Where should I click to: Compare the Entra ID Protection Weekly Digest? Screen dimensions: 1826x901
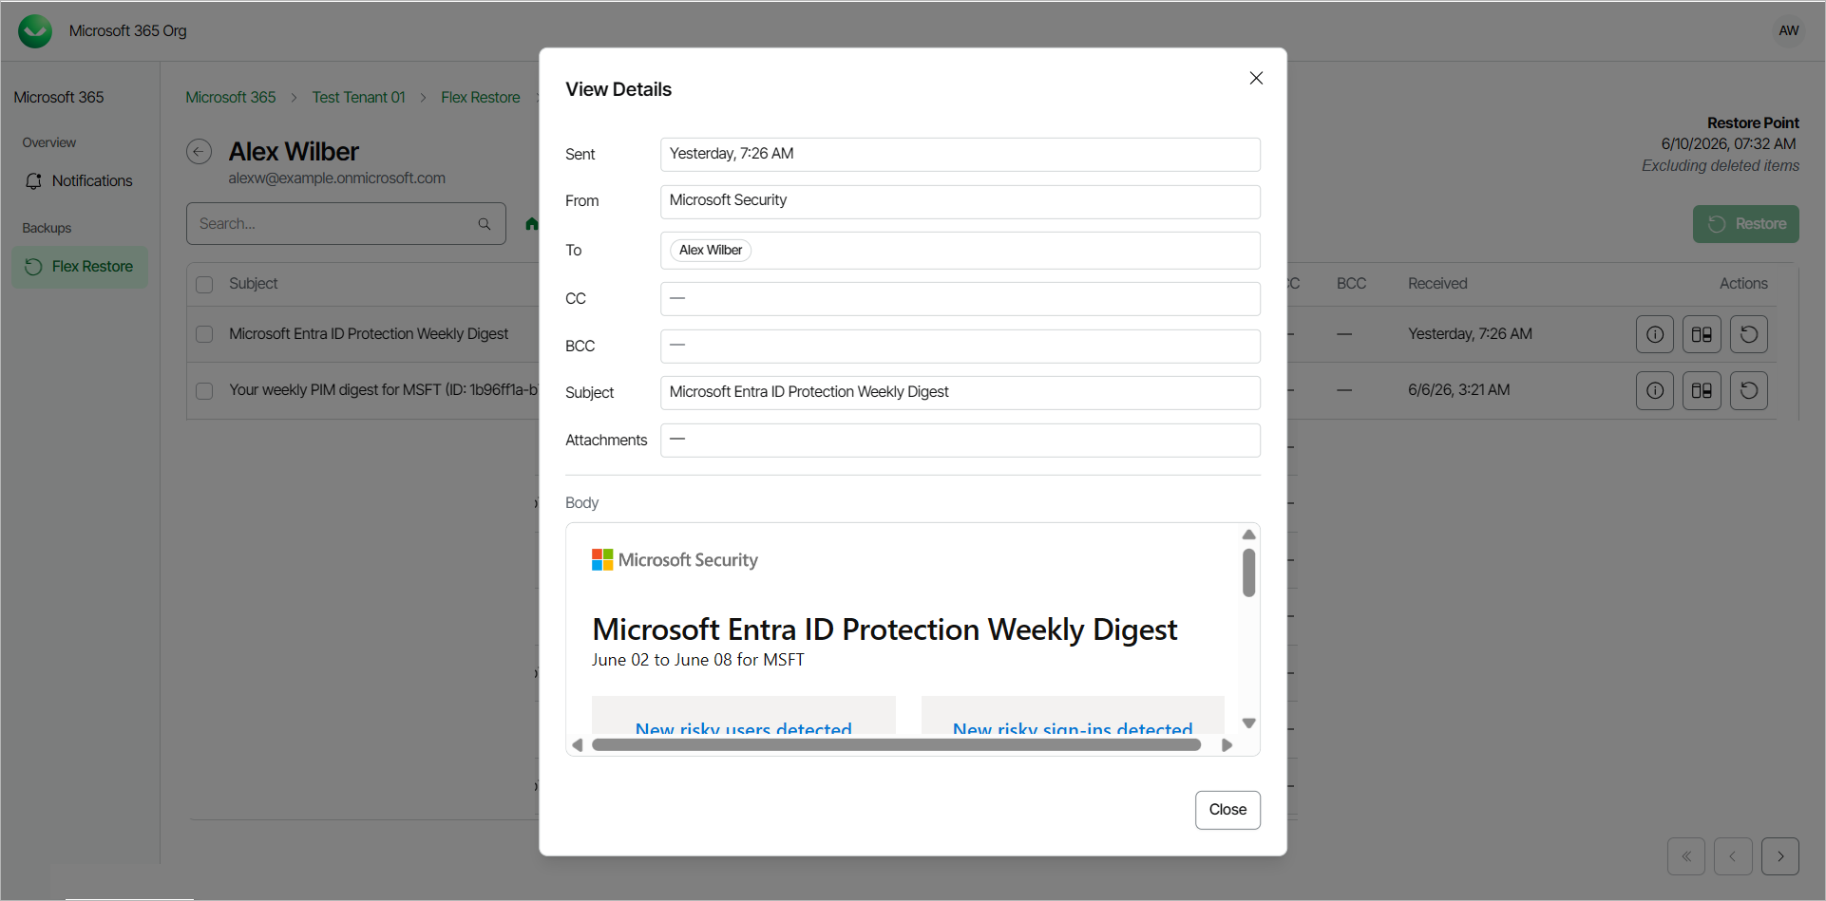tap(1702, 334)
